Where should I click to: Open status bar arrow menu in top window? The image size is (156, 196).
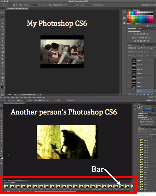(41, 95)
